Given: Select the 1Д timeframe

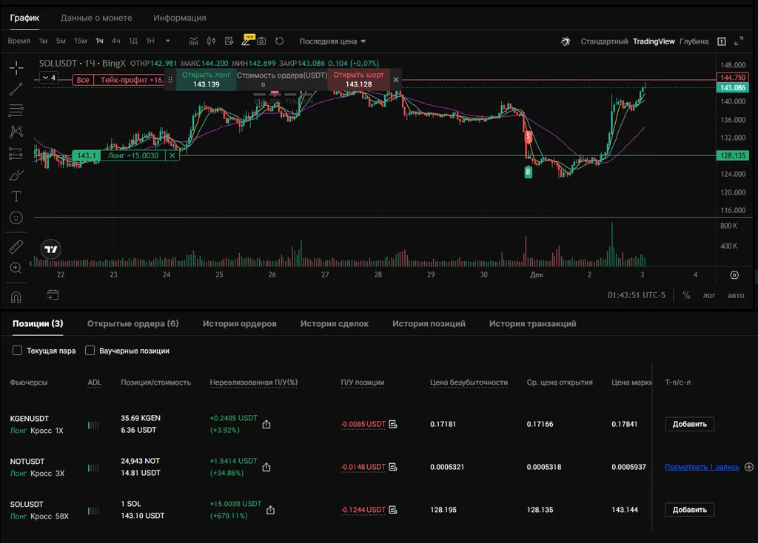Looking at the screenshot, I should pos(133,41).
